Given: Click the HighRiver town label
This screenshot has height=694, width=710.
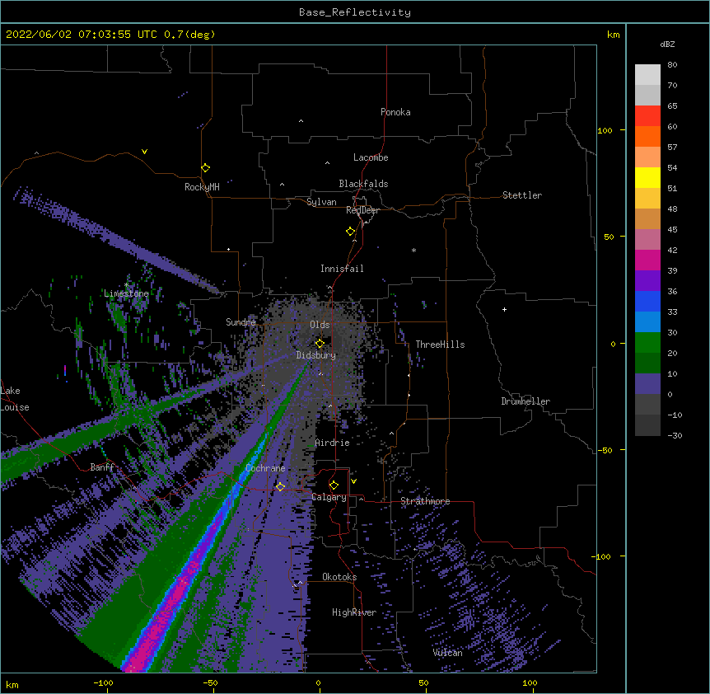Looking at the screenshot, I should click(354, 612).
